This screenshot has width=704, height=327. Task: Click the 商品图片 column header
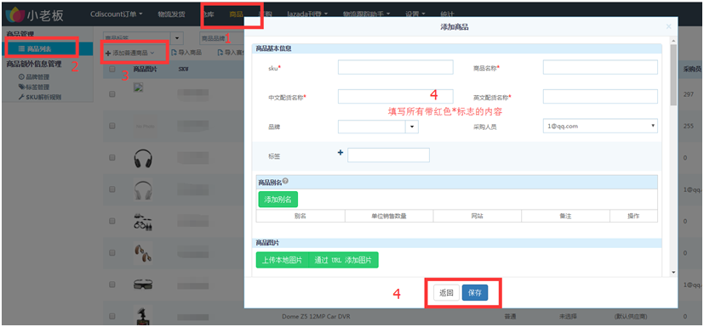(x=145, y=69)
